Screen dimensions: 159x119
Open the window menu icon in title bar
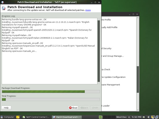coord(2,2)
